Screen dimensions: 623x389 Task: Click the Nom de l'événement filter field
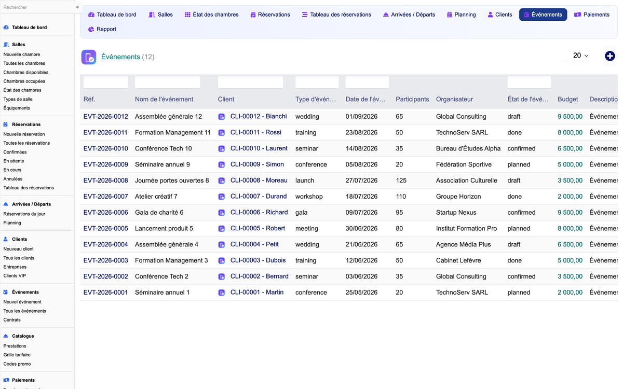(167, 82)
